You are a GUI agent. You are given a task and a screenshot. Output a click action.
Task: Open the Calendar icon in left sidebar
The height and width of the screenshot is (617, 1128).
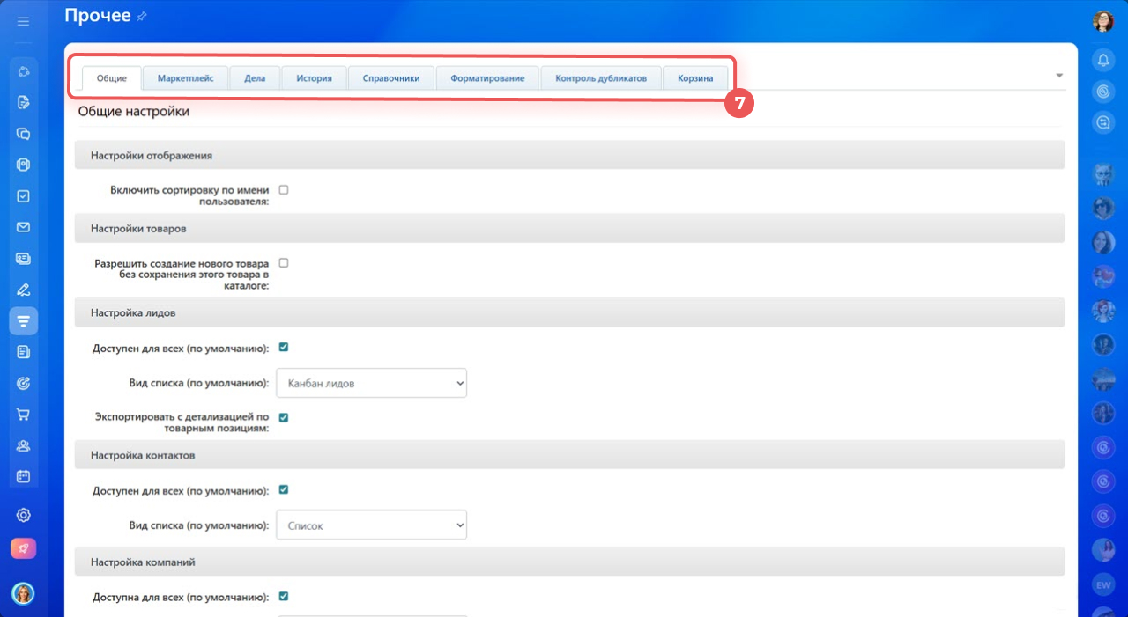point(24,476)
